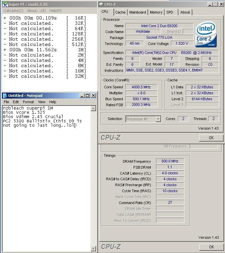Viewport: 225px width, 253px height.
Task: Click the Revision value C0
Action: (x=210, y=64)
